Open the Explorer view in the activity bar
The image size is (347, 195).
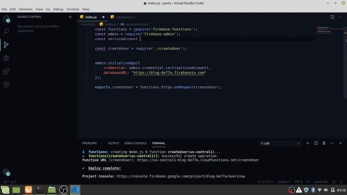(x=6, y=18)
